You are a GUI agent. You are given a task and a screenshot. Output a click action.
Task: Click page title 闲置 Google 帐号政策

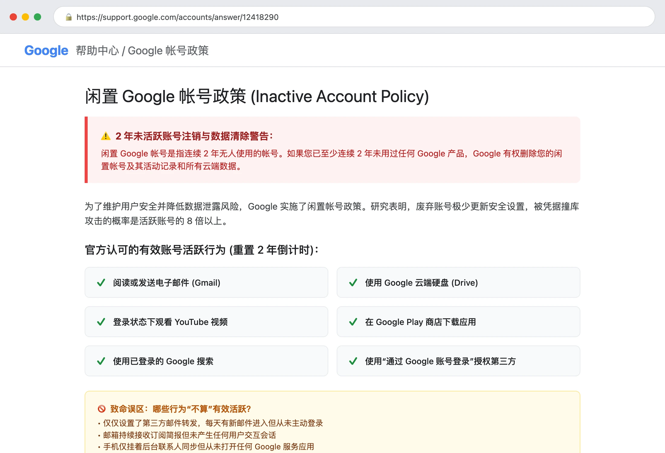257,97
